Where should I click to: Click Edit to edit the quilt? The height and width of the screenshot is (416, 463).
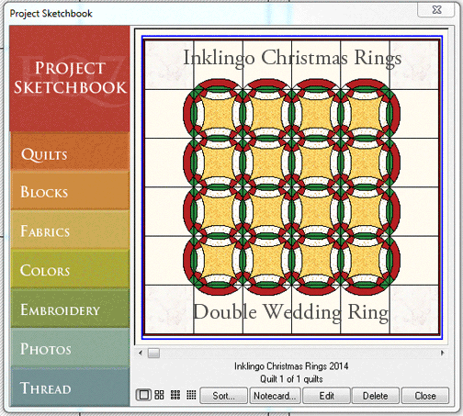326,396
